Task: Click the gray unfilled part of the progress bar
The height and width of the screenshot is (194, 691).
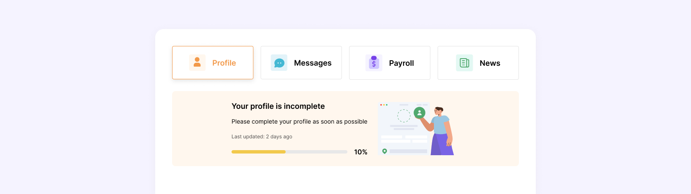Action: [x=316, y=152]
